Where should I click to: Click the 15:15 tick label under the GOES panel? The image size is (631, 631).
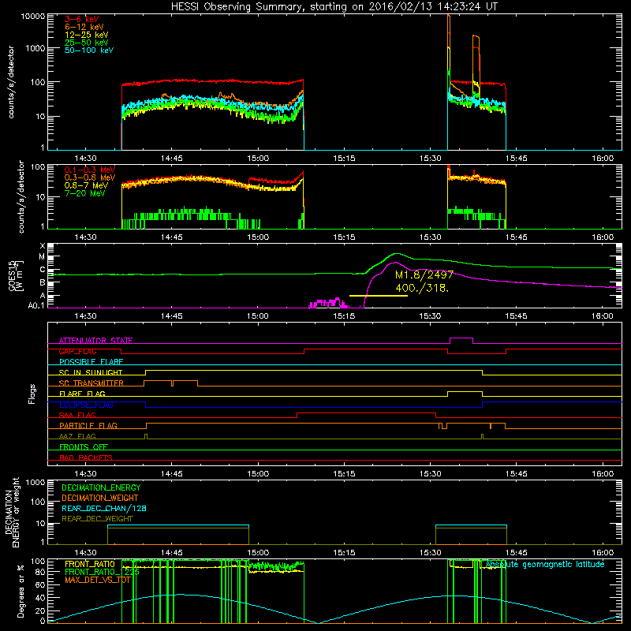click(x=345, y=316)
